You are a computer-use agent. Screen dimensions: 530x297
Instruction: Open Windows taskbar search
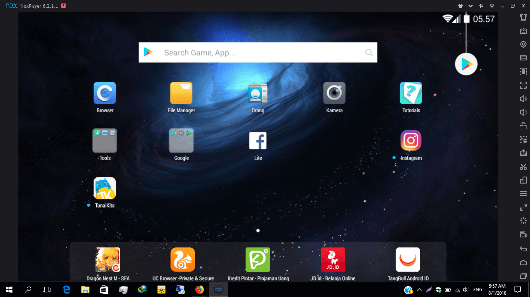[28, 289]
